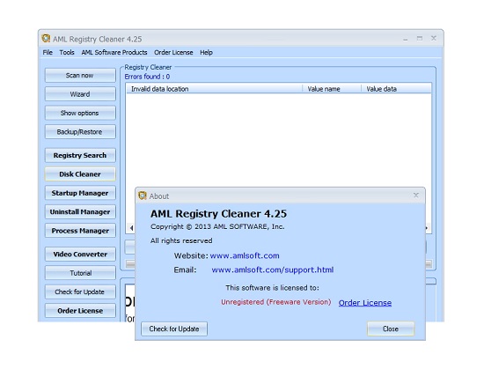484x369 pixels.
Task: Open the Order License menu
Action: click(173, 53)
